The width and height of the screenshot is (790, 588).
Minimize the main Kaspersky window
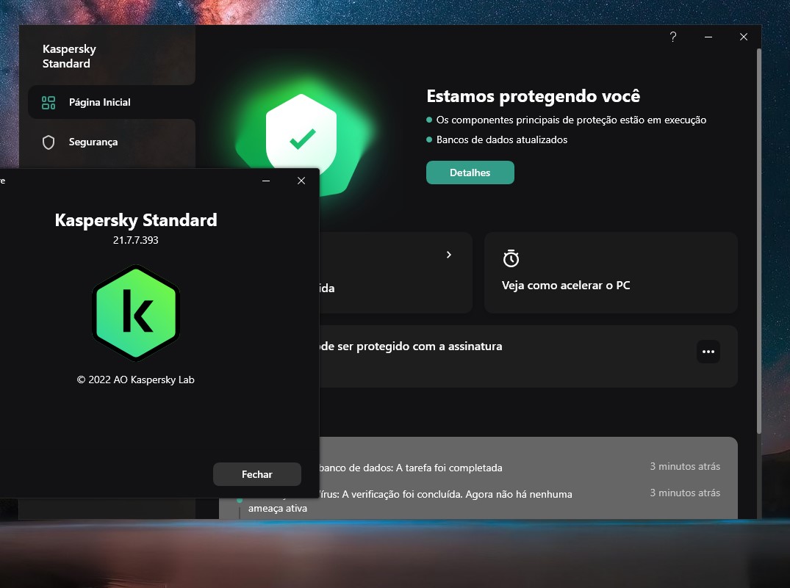(708, 37)
